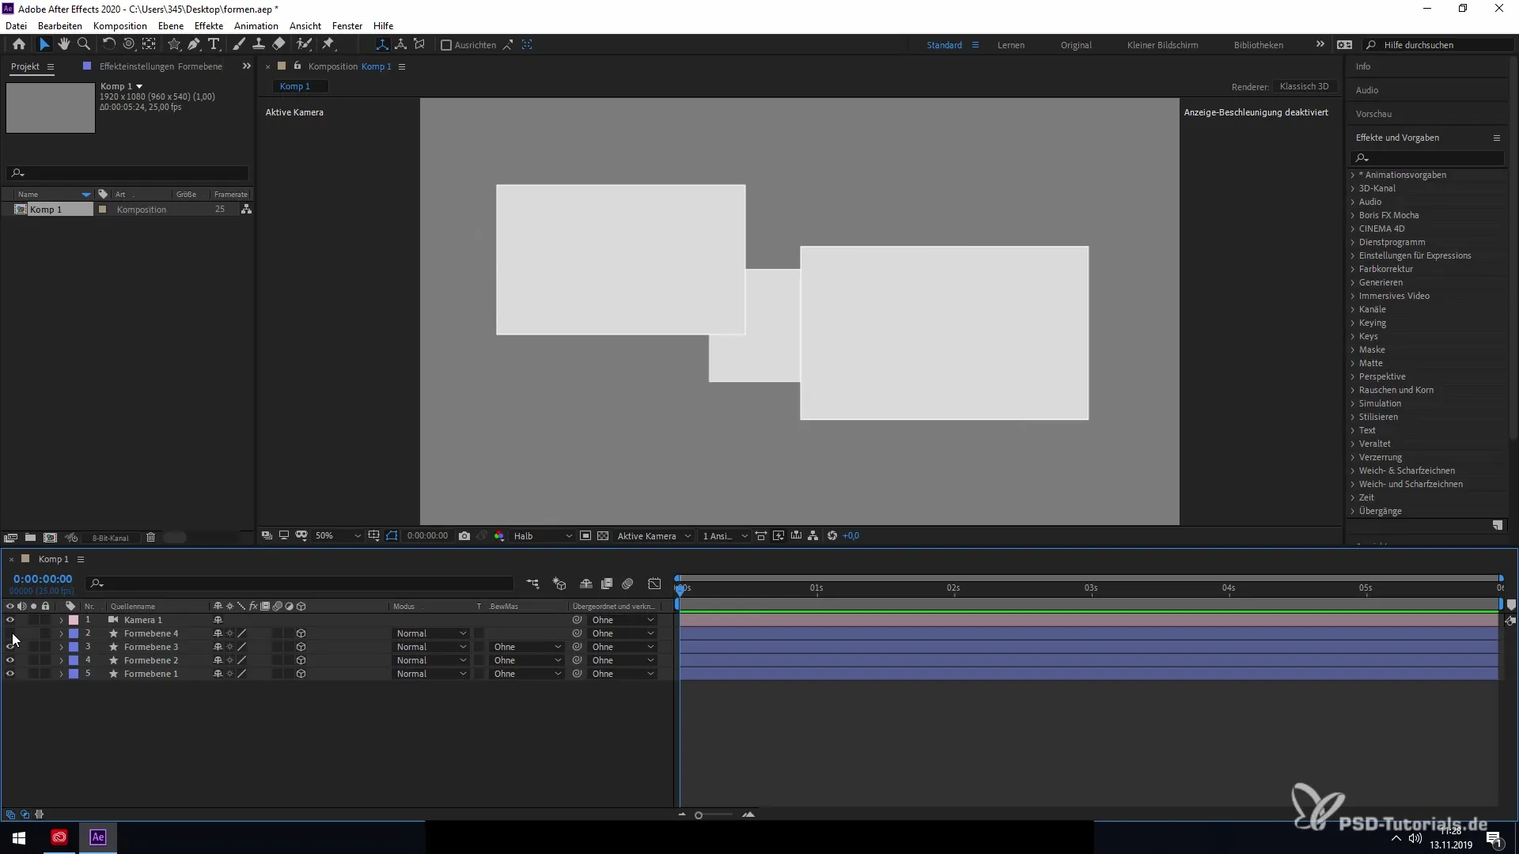Select the star Shape tool
Image resolution: width=1519 pixels, height=854 pixels.
click(x=174, y=45)
